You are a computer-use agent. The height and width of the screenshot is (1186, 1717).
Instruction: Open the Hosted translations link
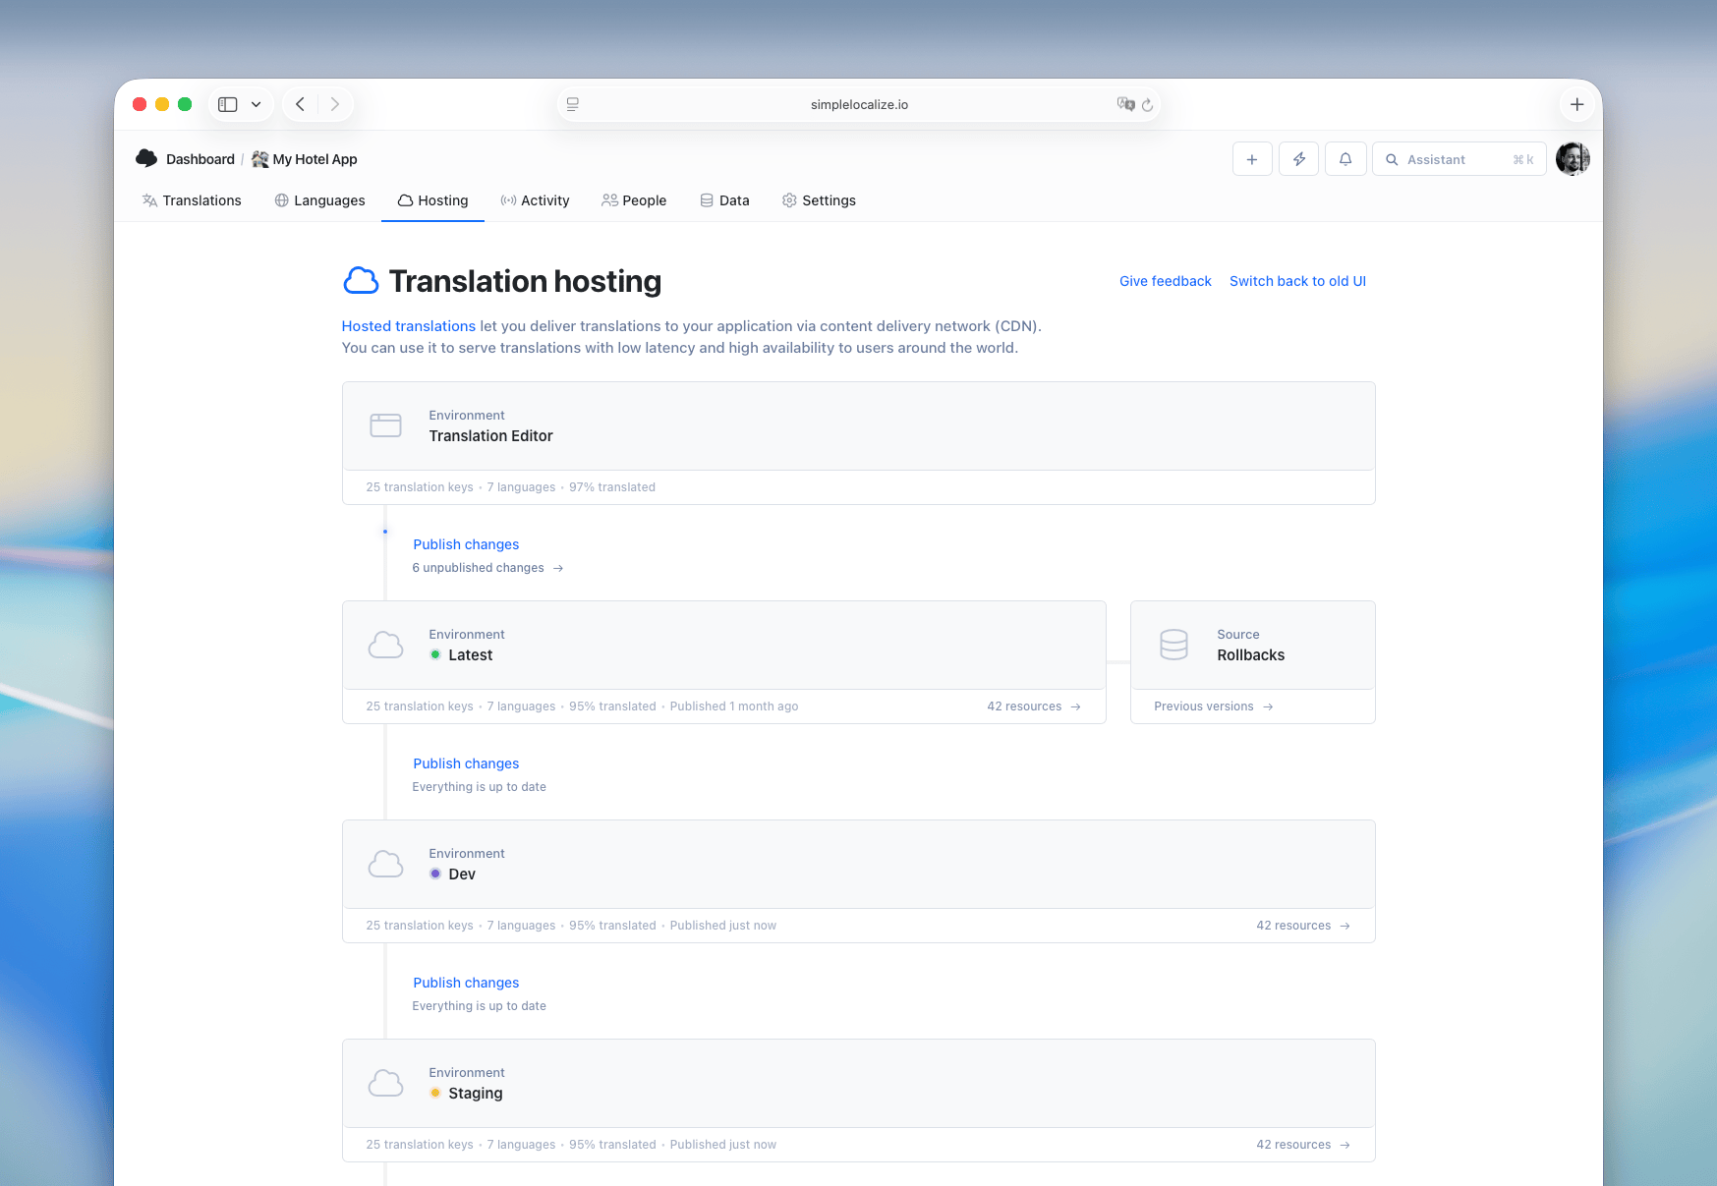[x=408, y=325]
